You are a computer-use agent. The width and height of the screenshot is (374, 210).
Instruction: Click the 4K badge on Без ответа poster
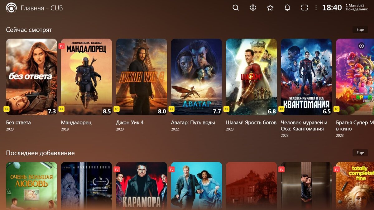click(7, 109)
